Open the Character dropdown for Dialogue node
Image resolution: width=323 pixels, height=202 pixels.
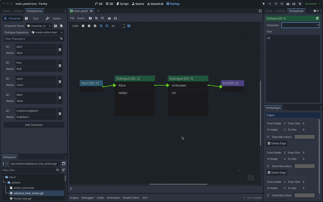click(x=301, y=25)
